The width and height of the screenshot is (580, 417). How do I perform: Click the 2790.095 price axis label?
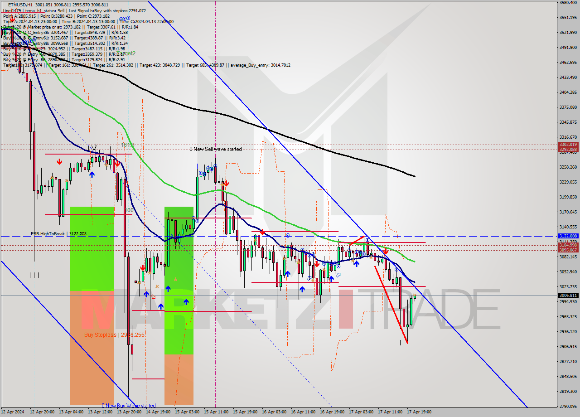click(568, 407)
